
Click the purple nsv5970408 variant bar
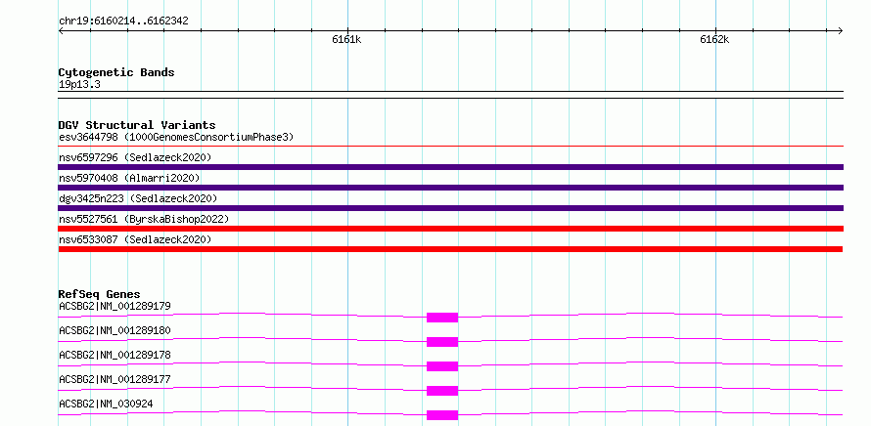coord(450,188)
